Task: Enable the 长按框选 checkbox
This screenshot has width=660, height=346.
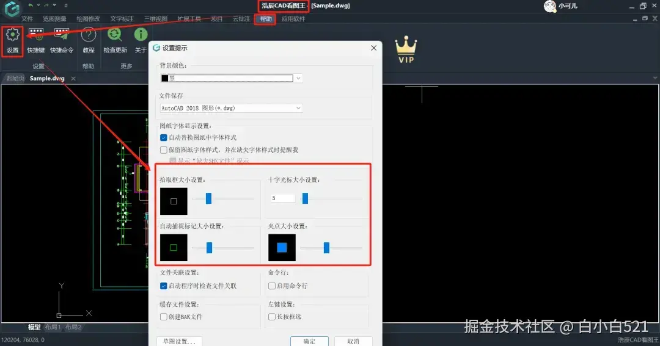Action: click(x=272, y=317)
